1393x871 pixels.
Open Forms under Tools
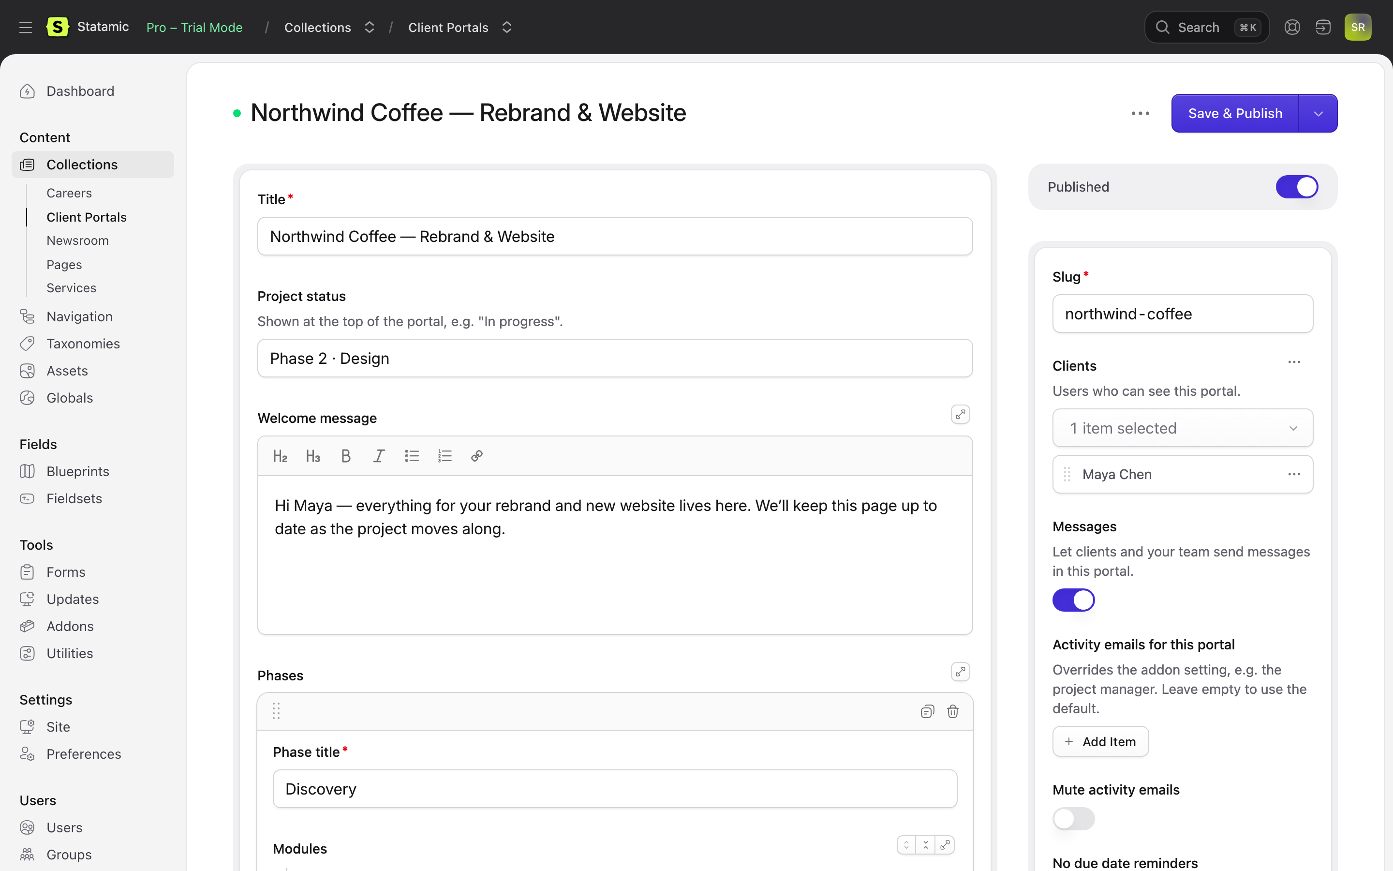pos(66,572)
